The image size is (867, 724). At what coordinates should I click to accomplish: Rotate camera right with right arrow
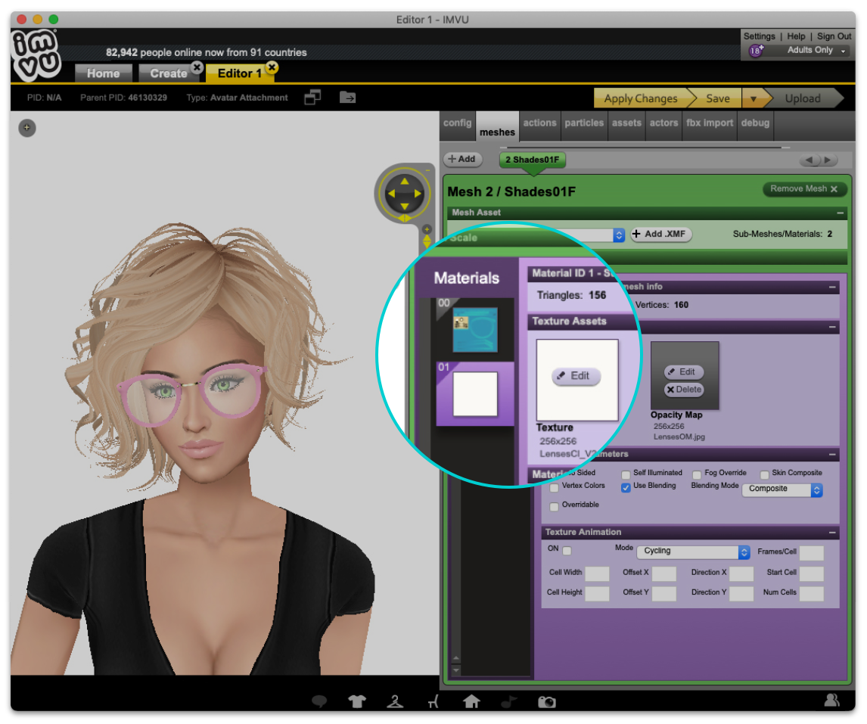coord(418,194)
